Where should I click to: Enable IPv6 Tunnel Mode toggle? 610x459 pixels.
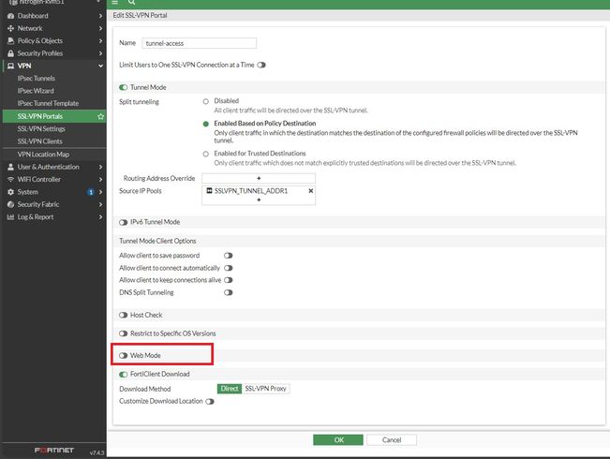pyautogui.click(x=124, y=222)
